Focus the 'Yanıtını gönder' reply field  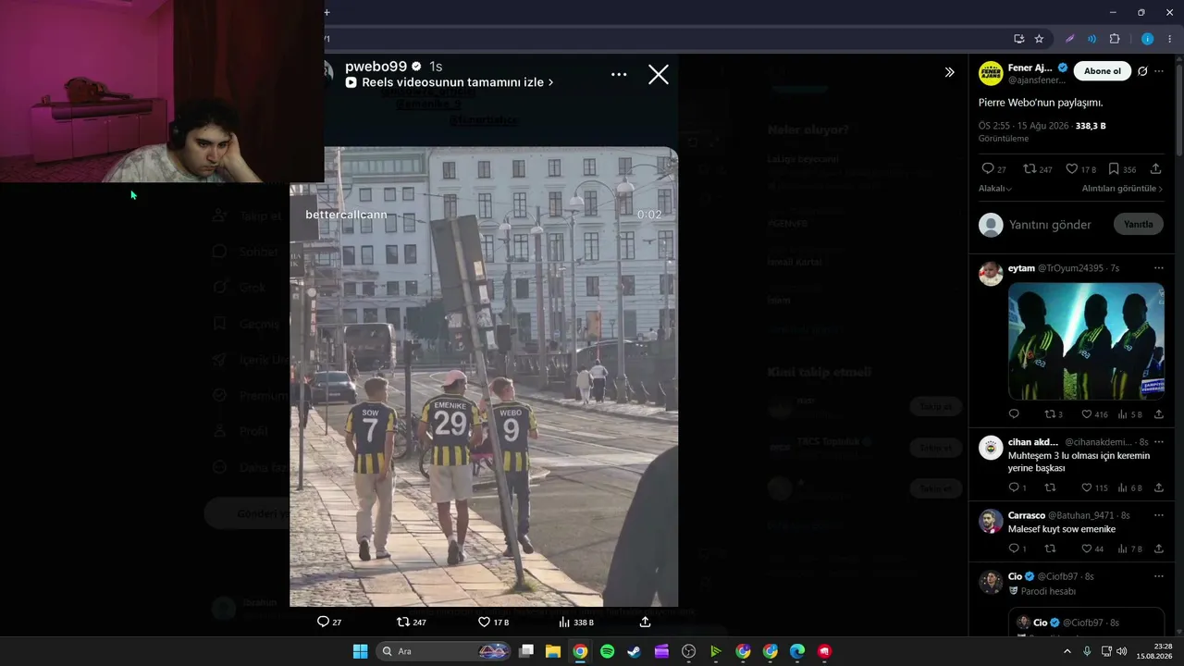click(x=1050, y=225)
